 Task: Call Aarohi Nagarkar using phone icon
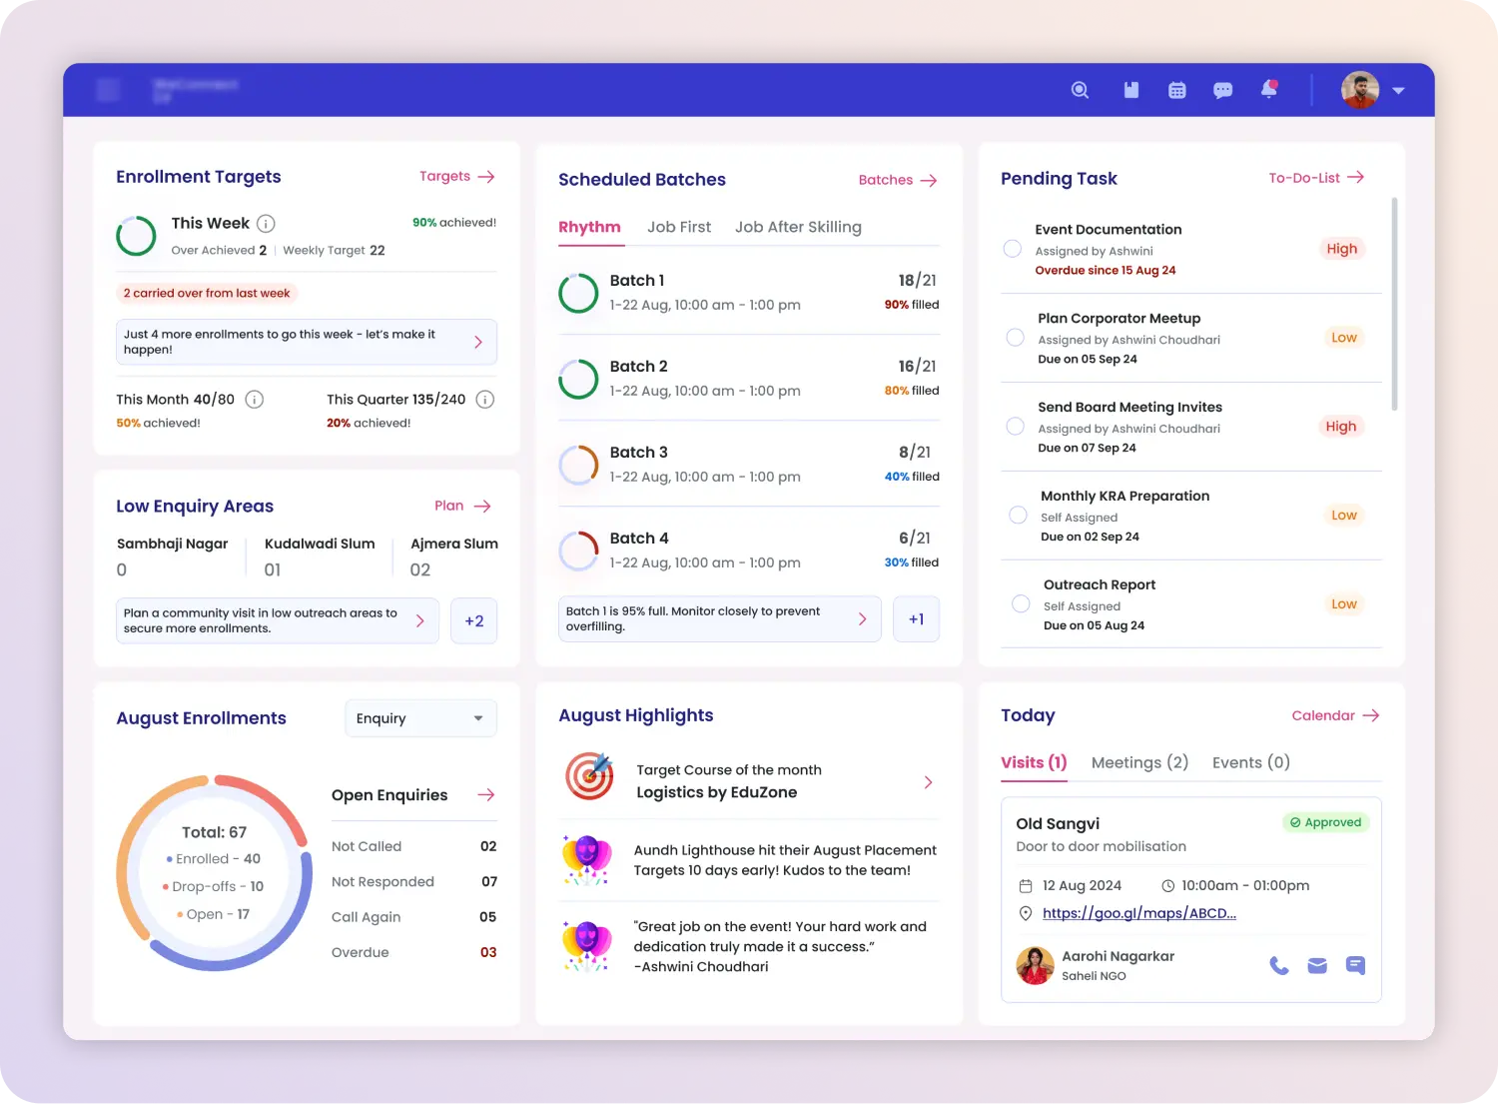[x=1278, y=965]
